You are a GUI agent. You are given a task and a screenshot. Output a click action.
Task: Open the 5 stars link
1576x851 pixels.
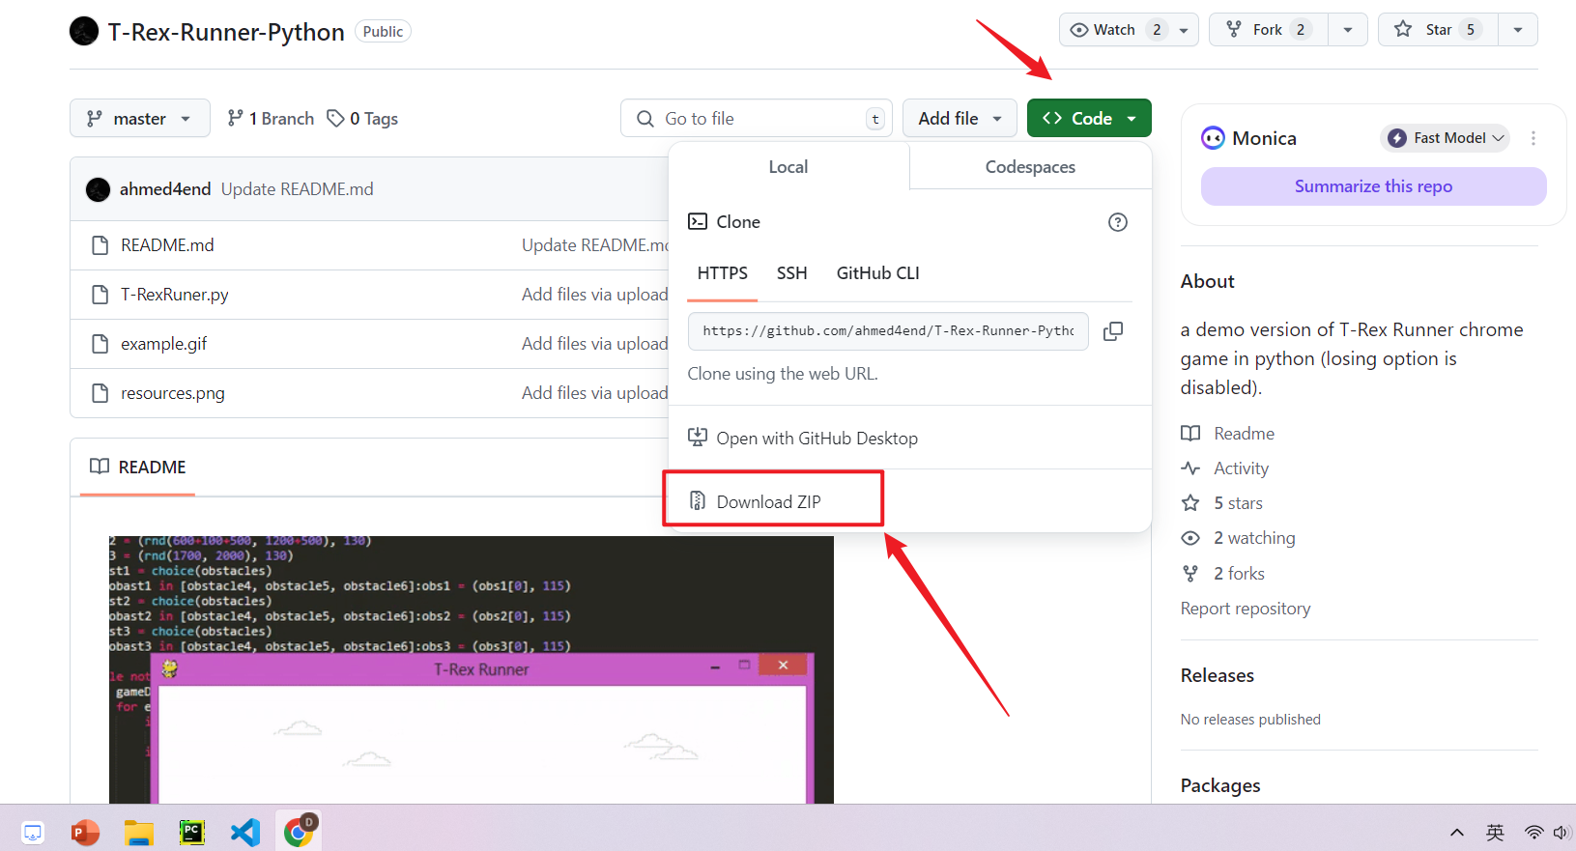(x=1239, y=503)
